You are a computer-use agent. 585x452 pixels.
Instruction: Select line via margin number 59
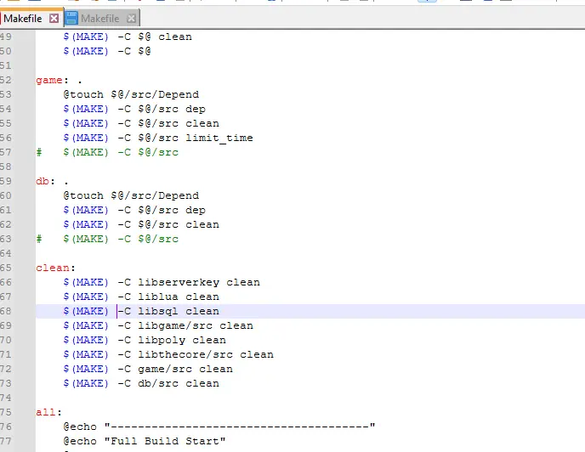point(6,181)
